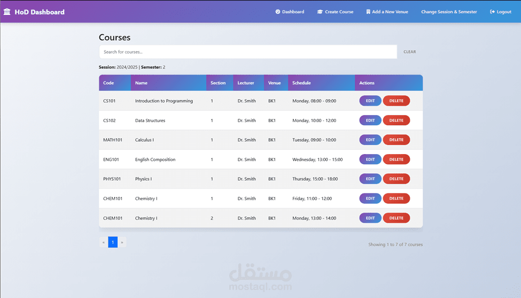The image size is (521, 298).
Task: Click the Session: 2024/2025 label
Action: pyautogui.click(x=118, y=67)
